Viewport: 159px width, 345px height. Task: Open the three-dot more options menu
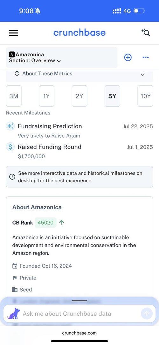pyautogui.click(x=146, y=57)
